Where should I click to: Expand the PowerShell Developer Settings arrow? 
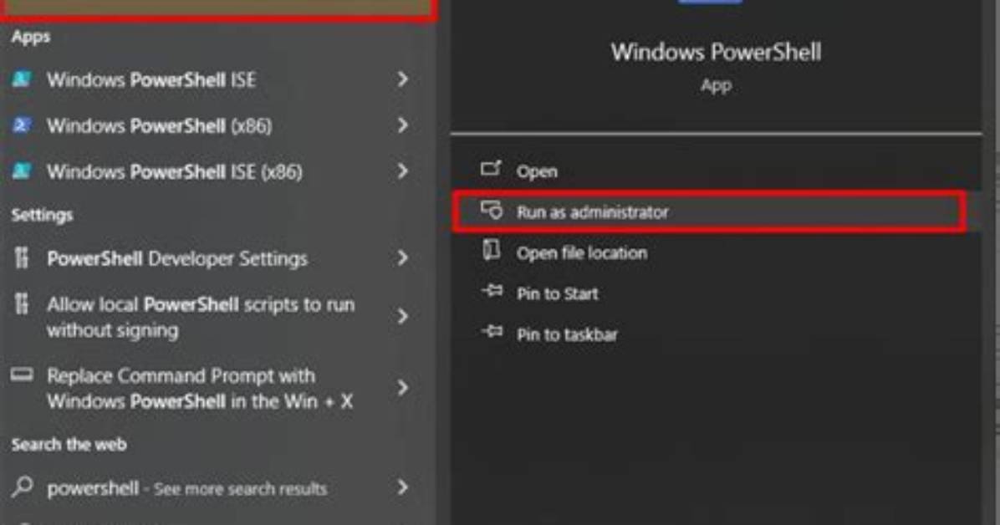[x=402, y=257]
